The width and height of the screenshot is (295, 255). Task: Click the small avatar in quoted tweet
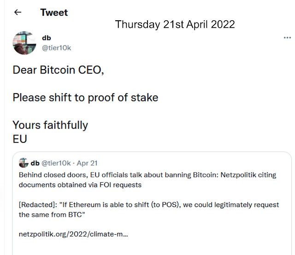pos(24,163)
